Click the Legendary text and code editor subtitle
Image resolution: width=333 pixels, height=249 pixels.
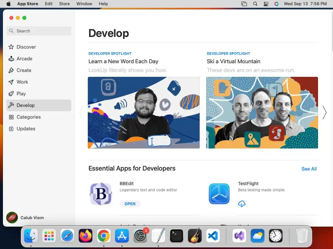coord(148,190)
